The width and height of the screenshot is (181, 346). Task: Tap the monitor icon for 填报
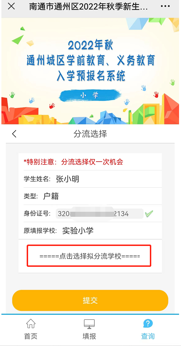coord(89,324)
